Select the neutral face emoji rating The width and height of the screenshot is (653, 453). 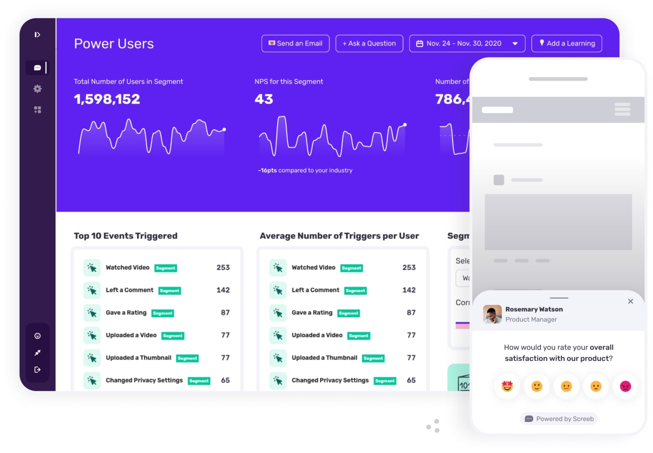[x=566, y=386]
